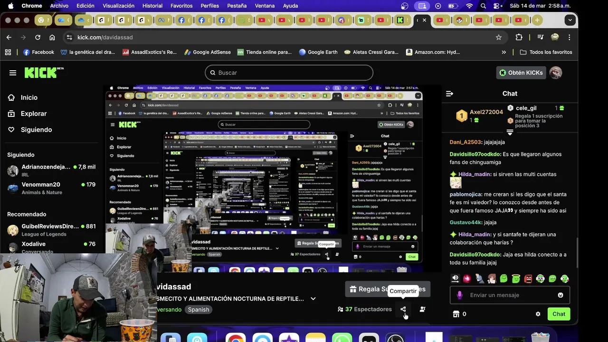Collapse the chat panel with arrow icon
The width and height of the screenshot is (608, 342).
click(449, 94)
